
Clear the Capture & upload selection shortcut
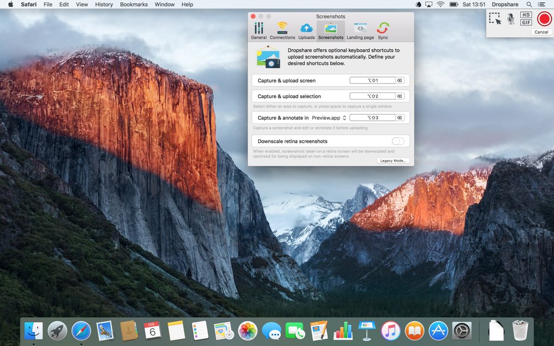click(399, 96)
